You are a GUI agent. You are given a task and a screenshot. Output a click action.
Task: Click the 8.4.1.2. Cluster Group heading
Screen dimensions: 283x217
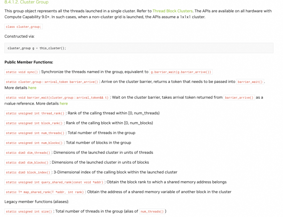pos(26,2)
